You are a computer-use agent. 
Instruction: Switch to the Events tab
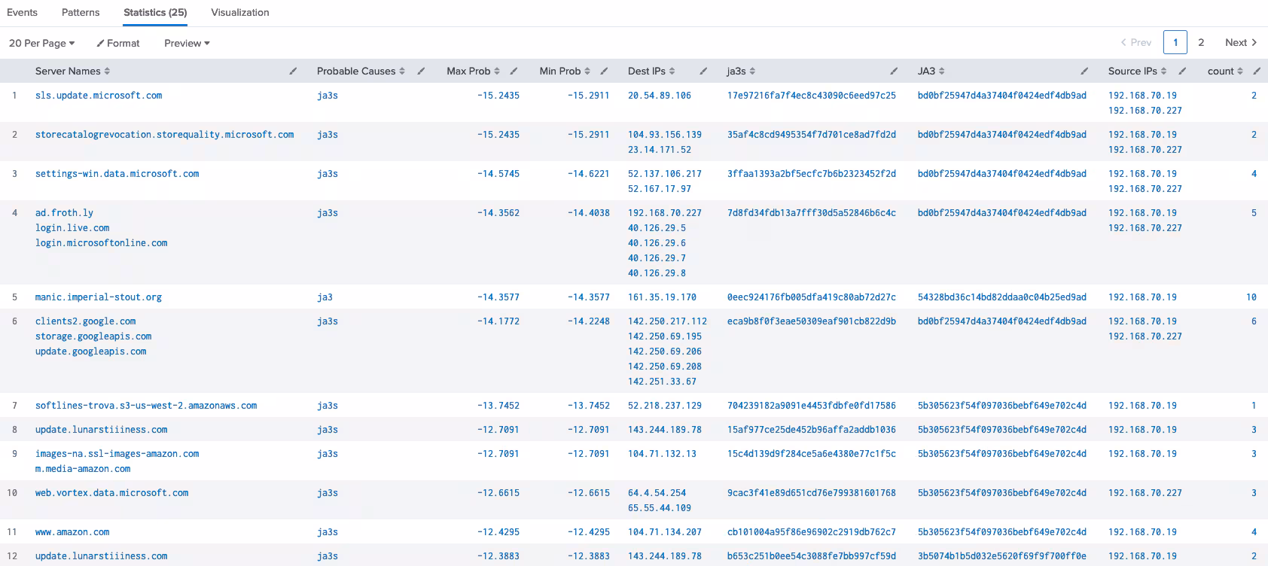click(x=22, y=13)
